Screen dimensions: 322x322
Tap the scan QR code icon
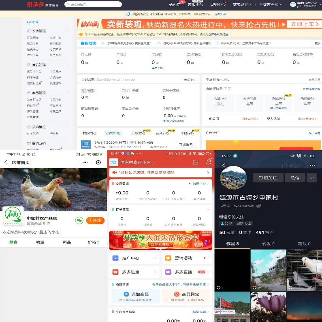[196, 162]
